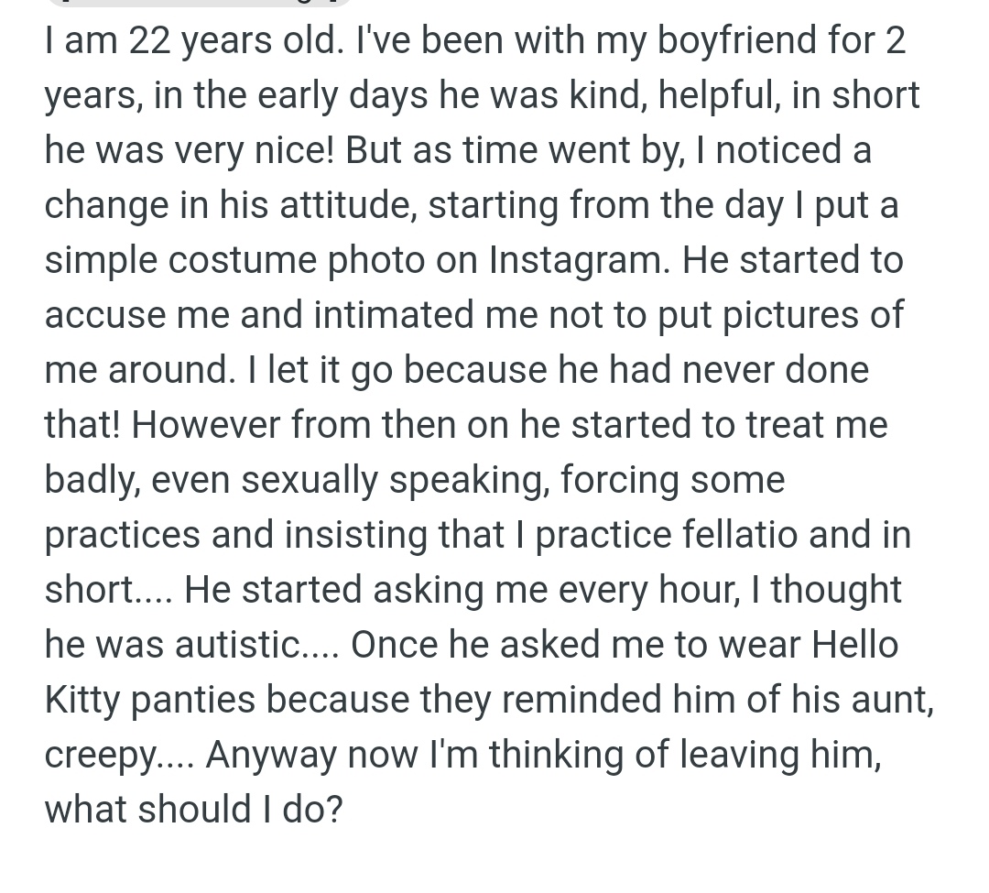Click the final question "what should I do?"
The width and height of the screenshot is (989, 893).
(193, 810)
